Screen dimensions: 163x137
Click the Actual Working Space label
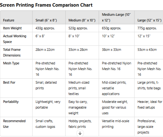[x=14, y=39]
